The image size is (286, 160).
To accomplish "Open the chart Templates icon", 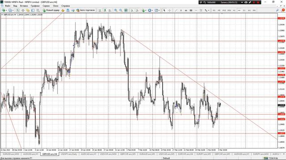I will (x=156, y=10).
